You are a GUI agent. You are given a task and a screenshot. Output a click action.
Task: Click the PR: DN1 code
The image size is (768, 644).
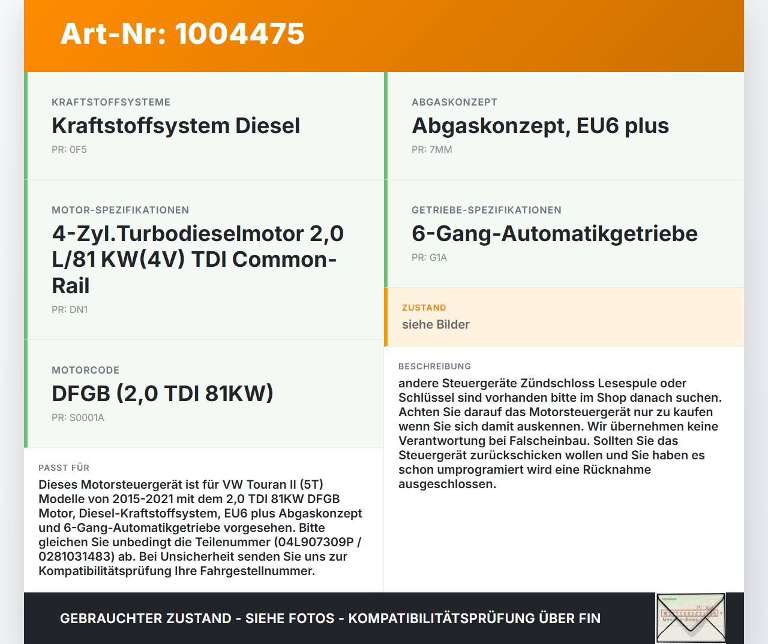70,309
